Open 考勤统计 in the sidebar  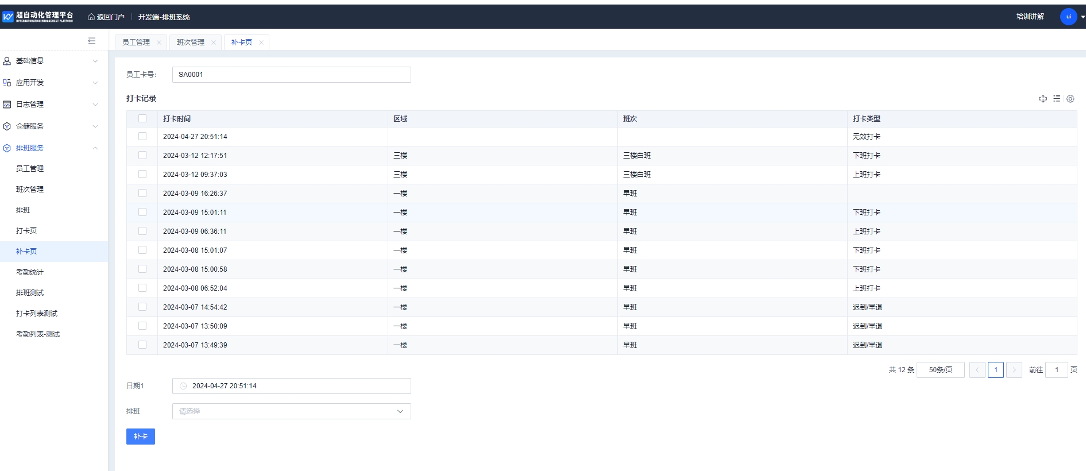(30, 272)
